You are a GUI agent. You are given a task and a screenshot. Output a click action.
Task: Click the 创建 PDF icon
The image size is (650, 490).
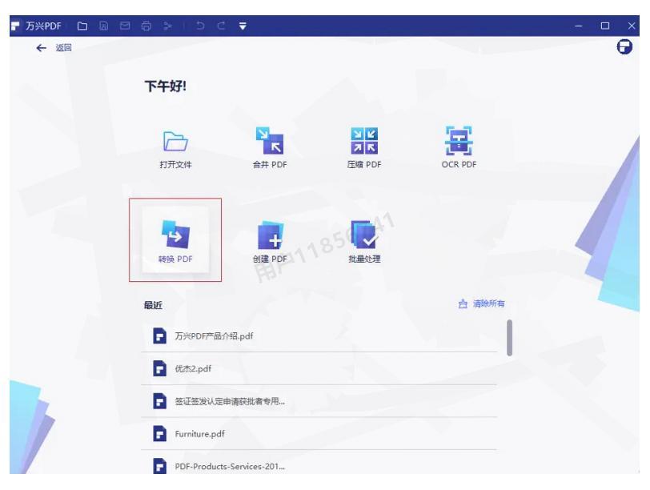(x=271, y=235)
